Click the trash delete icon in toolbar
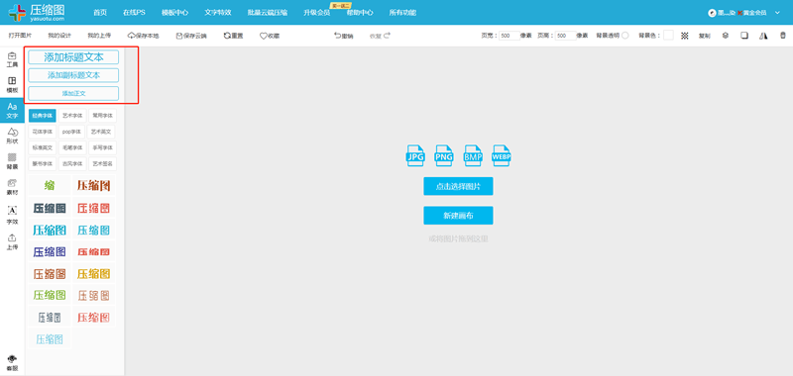The image size is (793, 376). tap(783, 36)
